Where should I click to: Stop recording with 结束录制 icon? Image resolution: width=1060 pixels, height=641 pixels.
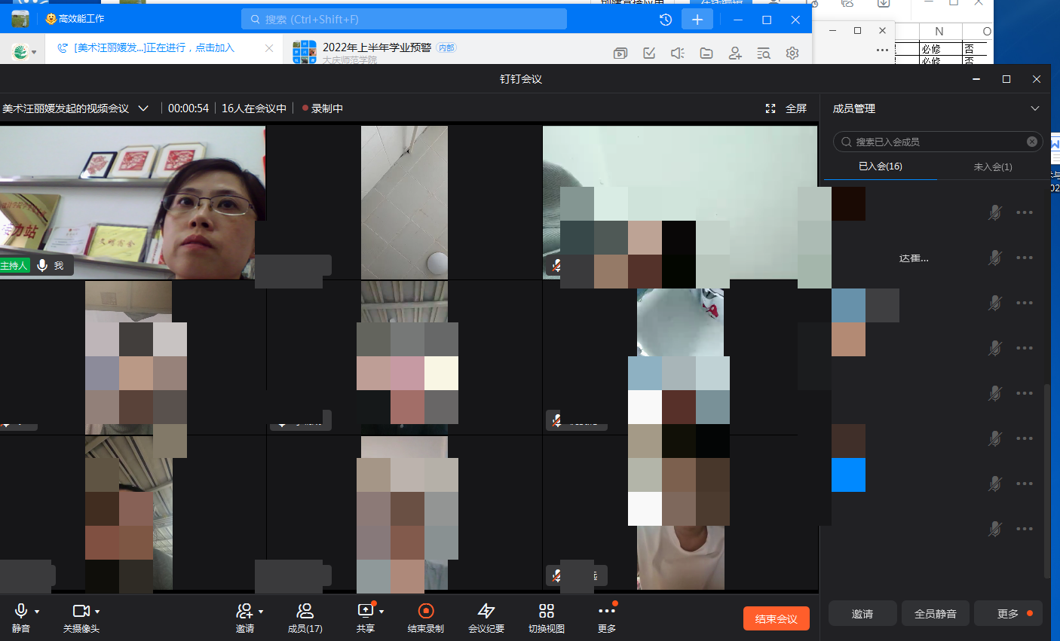425,611
